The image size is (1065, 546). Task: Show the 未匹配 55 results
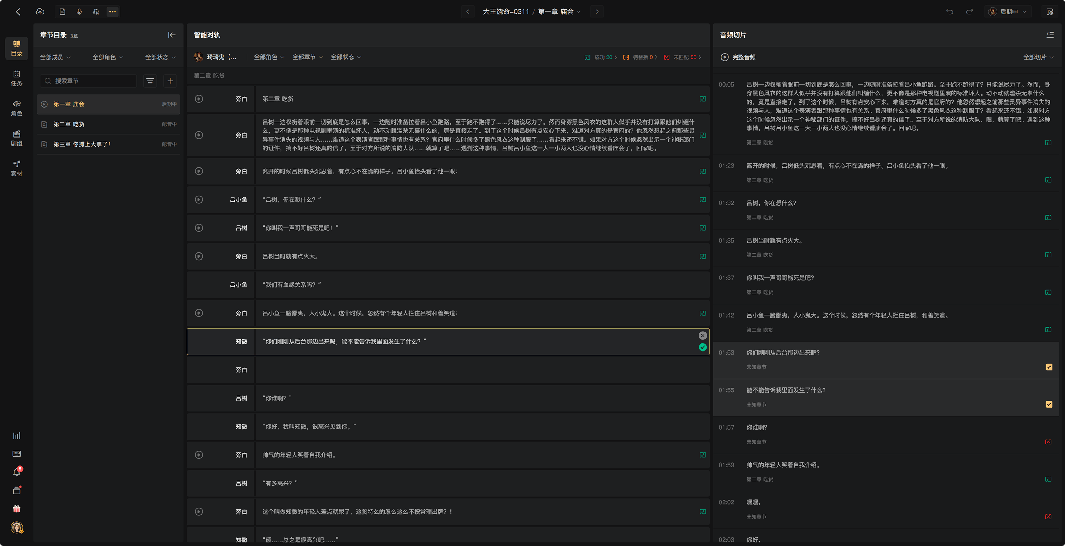[x=682, y=57]
